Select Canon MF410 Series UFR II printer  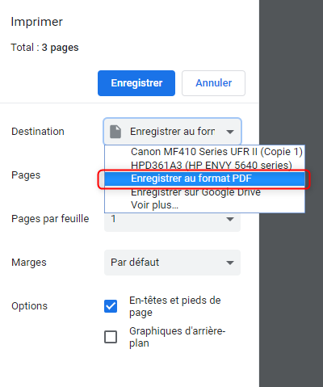[x=216, y=152]
